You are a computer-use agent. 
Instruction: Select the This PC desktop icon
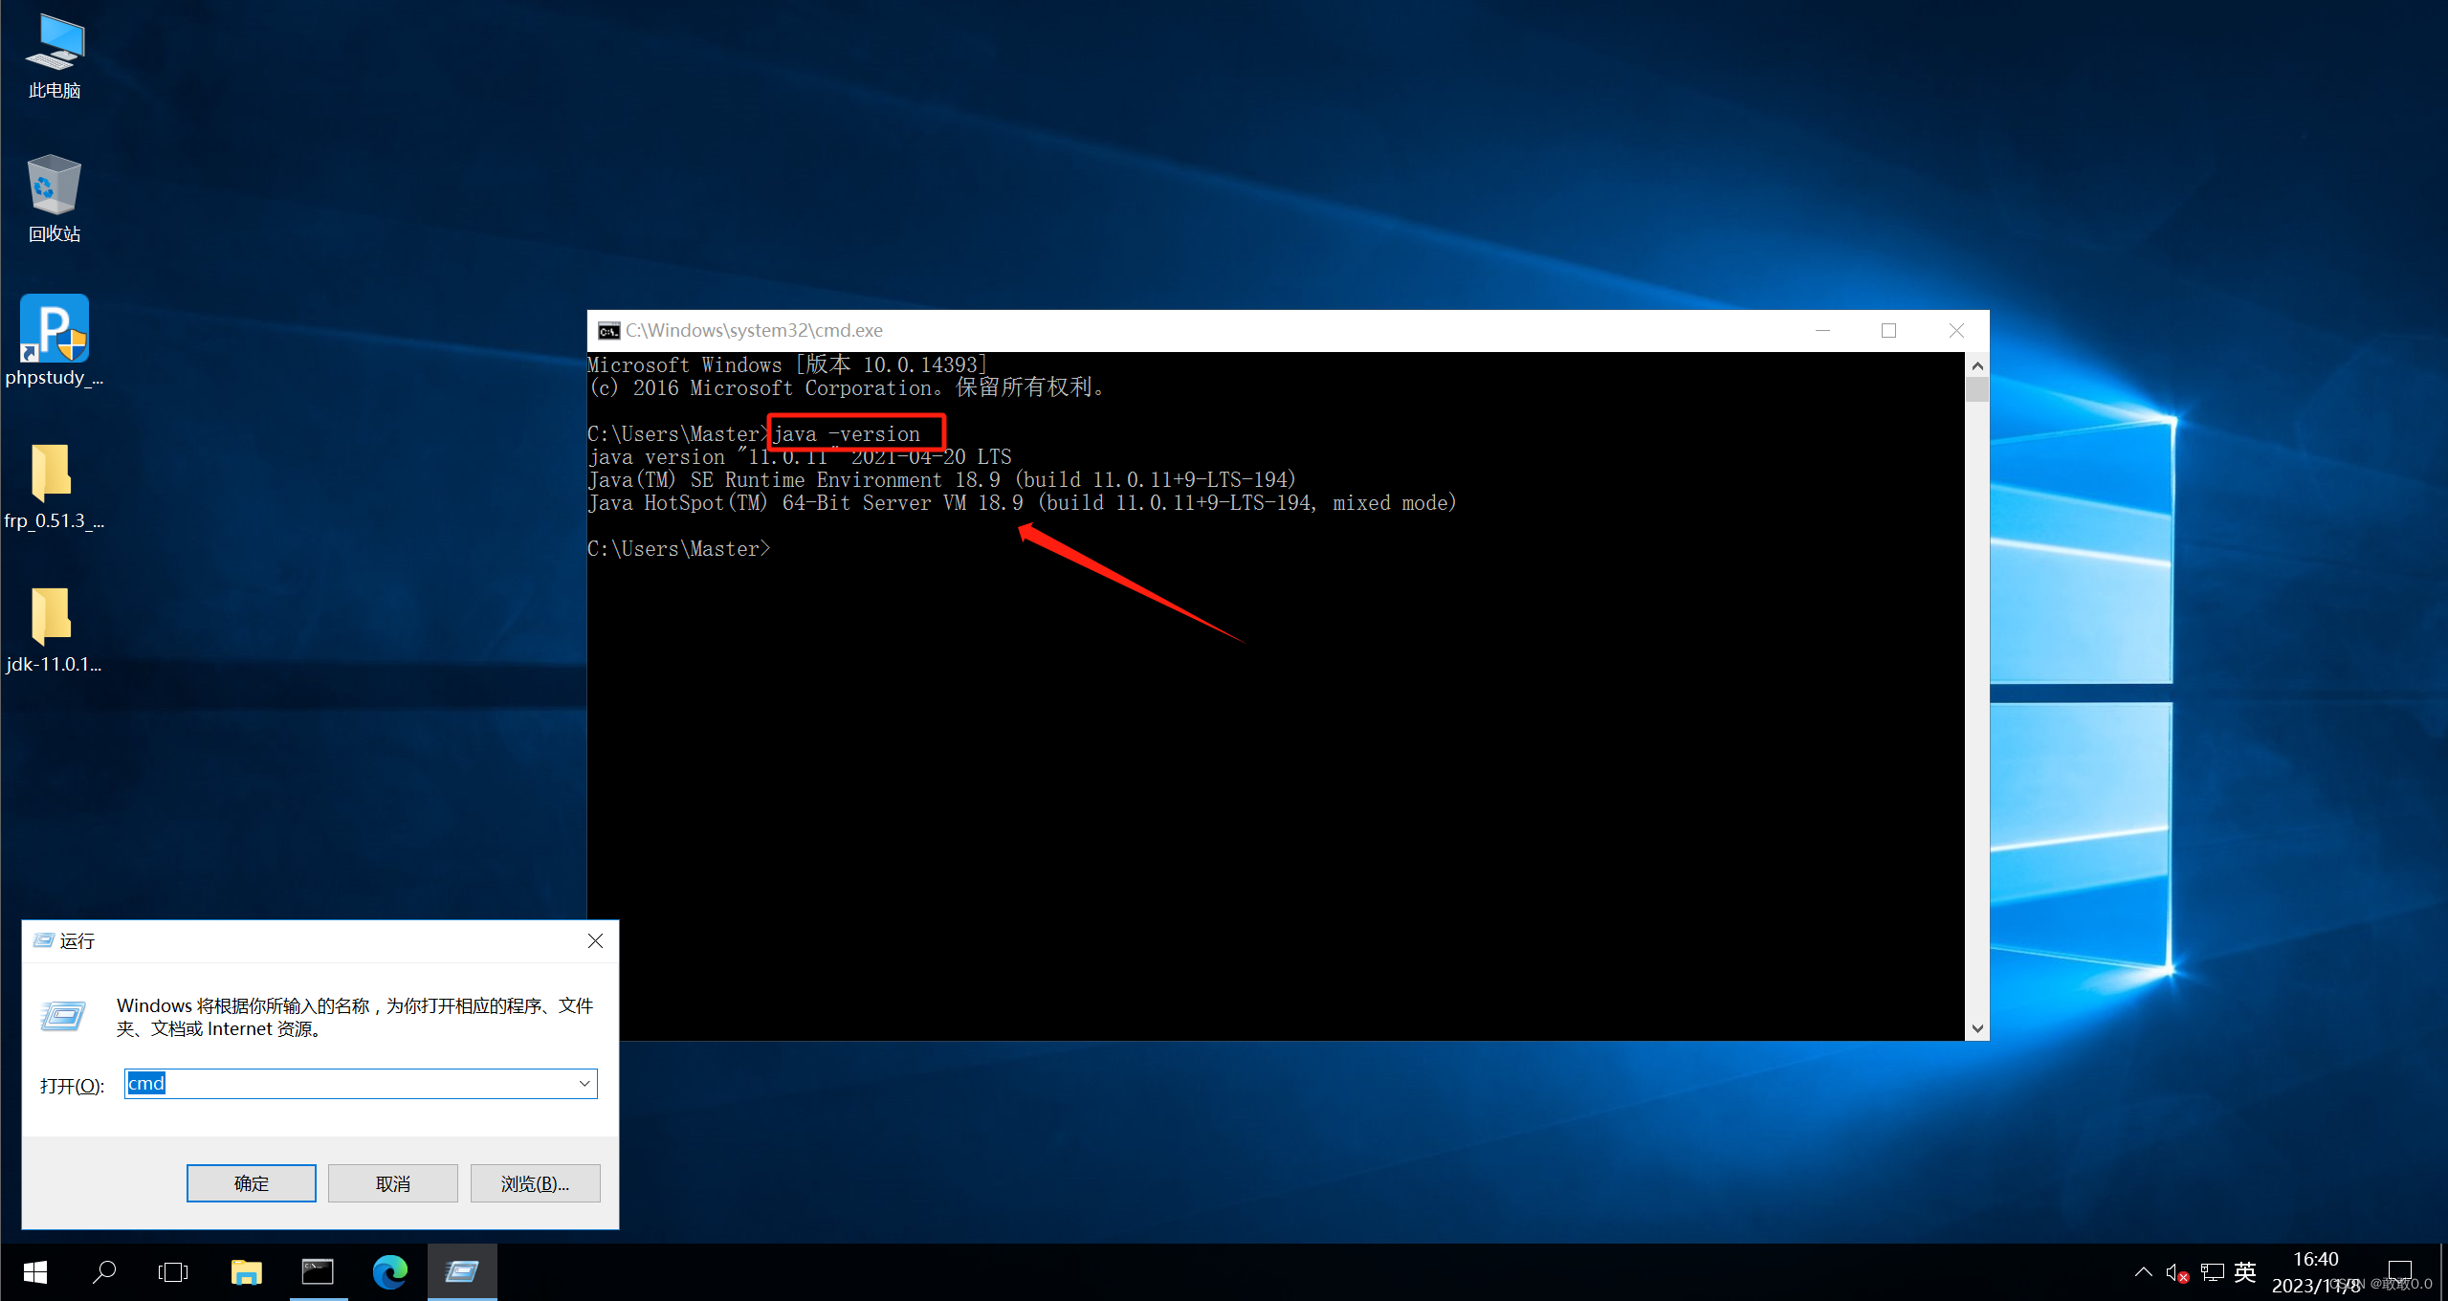click(55, 44)
